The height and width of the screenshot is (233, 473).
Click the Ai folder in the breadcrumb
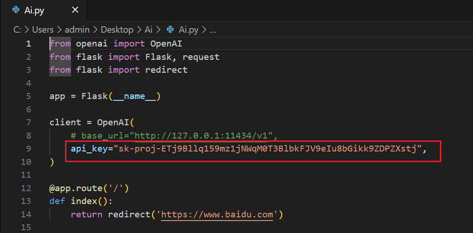click(x=148, y=29)
